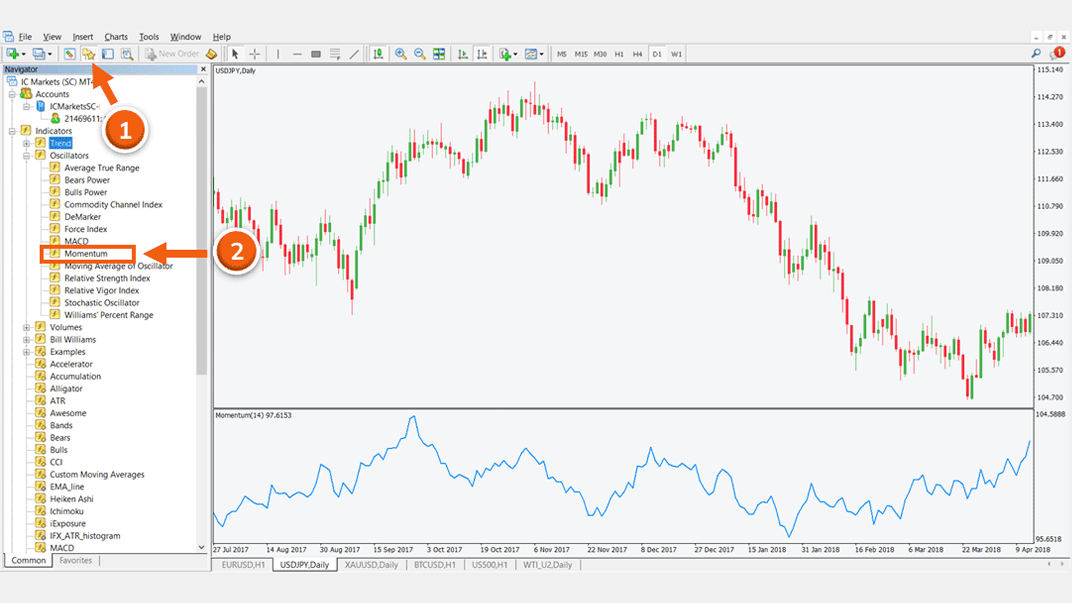
Task: Select the vertical line drawing tool
Action: (277, 54)
